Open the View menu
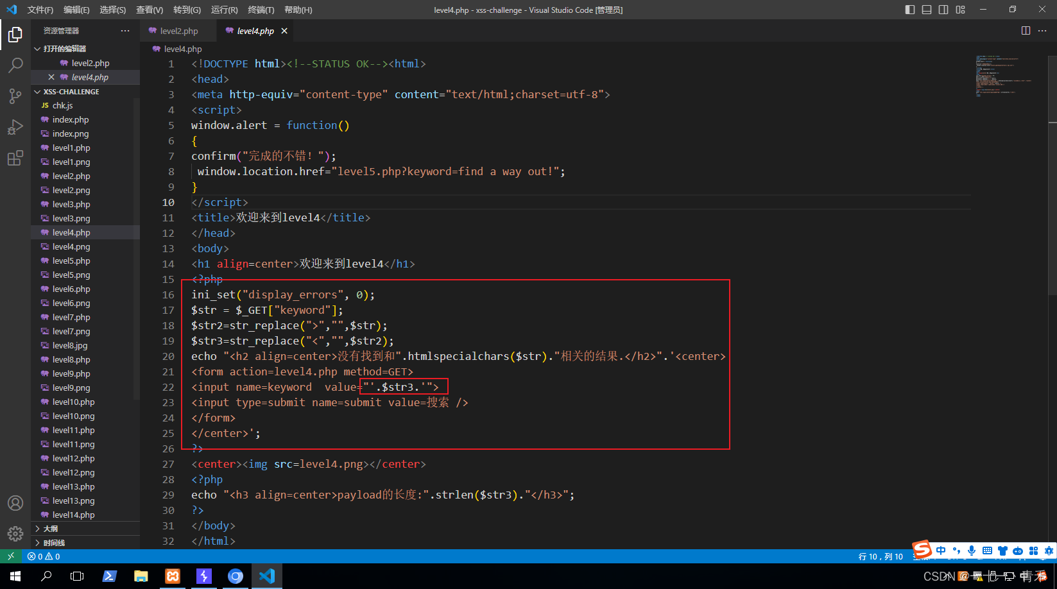 (x=150, y=10)
